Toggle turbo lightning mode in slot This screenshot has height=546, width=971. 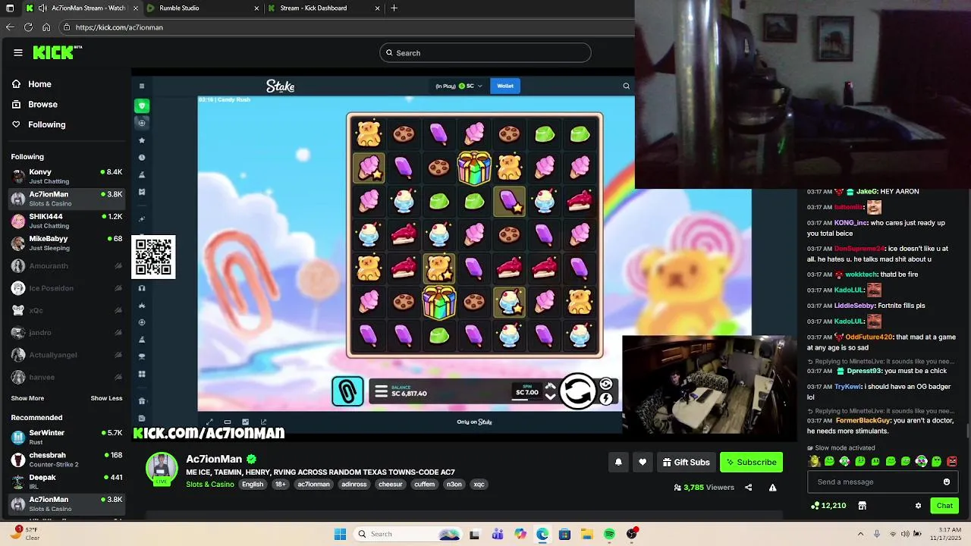[606, 399]
